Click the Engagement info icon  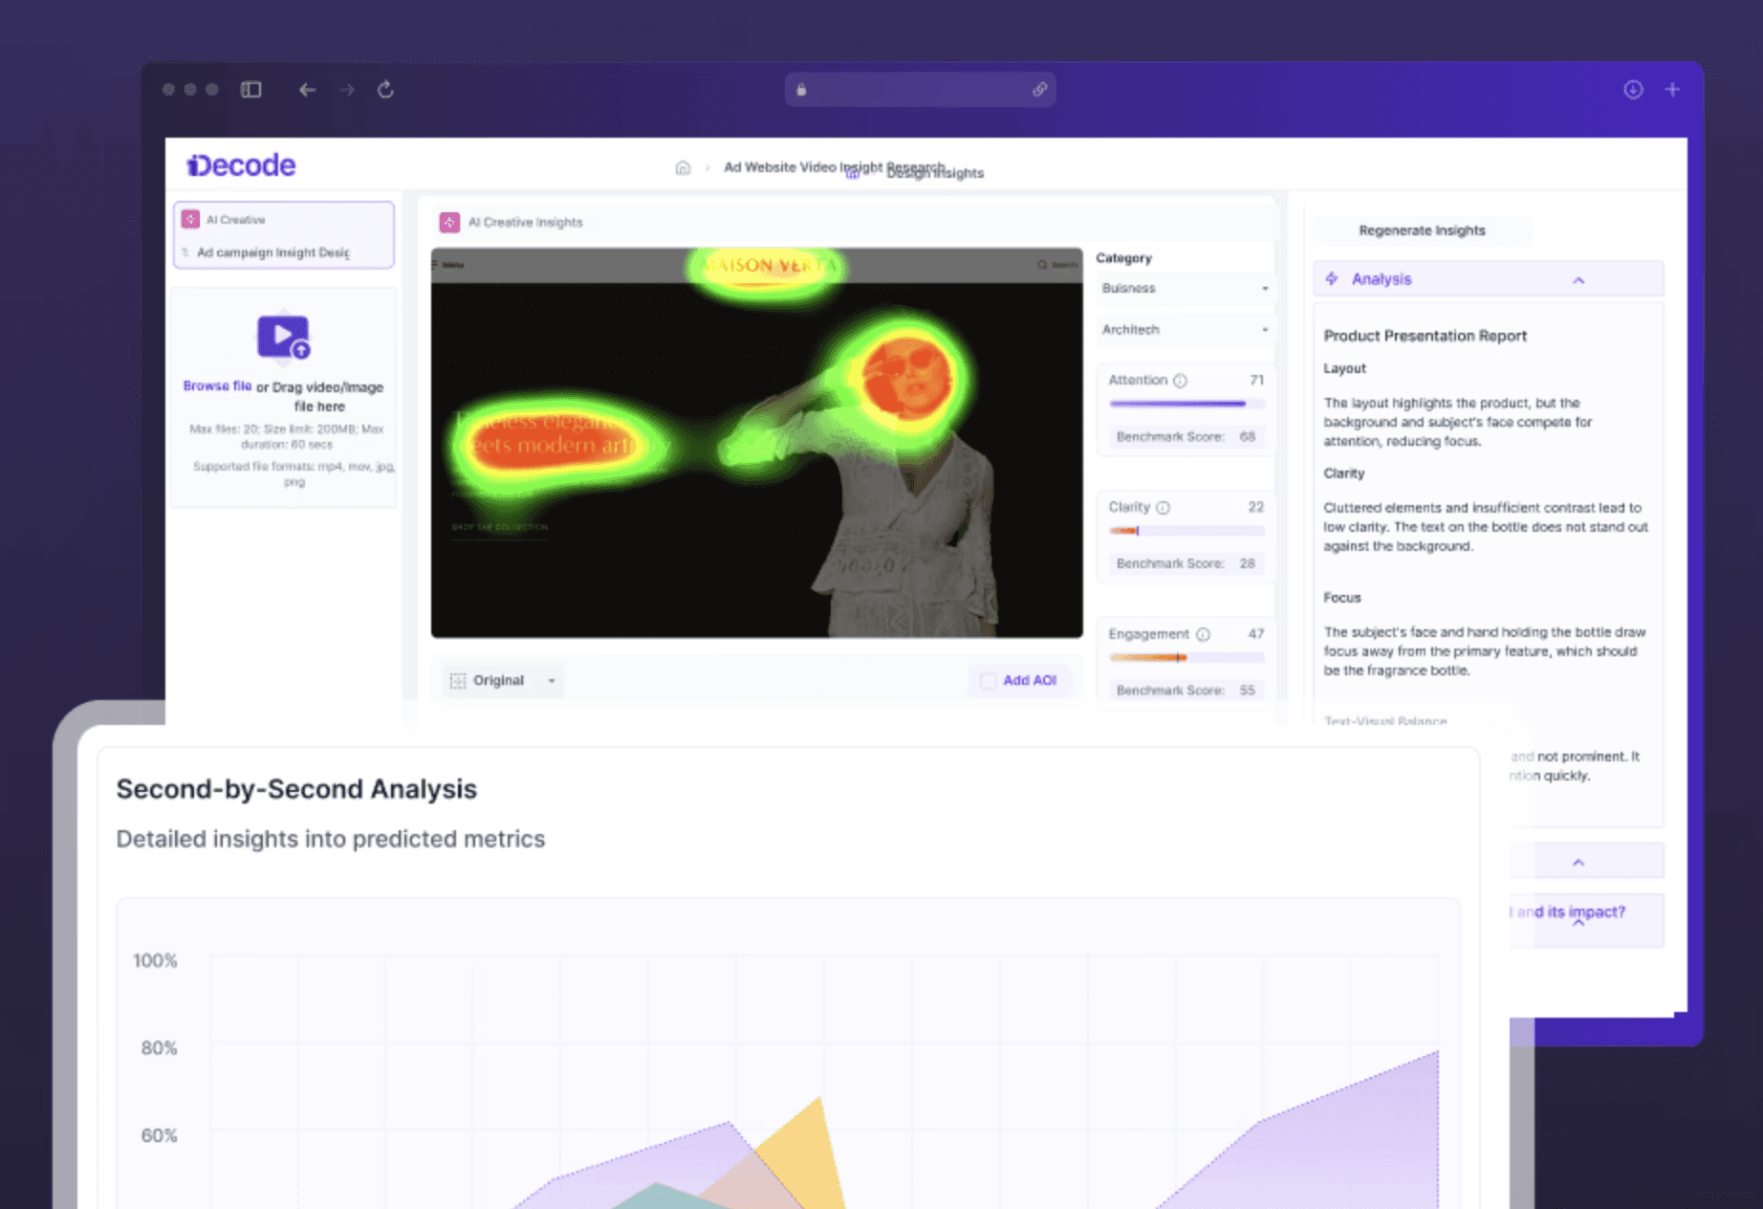pos(1204,634)
